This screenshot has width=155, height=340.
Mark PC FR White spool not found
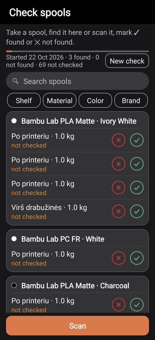[x=118, y=258]
